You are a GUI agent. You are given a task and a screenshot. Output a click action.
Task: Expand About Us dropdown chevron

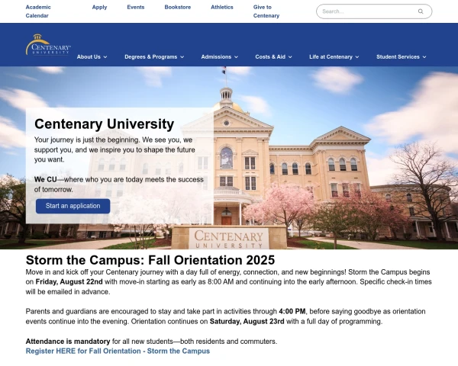pyautogui.click(x=105, y=57)
